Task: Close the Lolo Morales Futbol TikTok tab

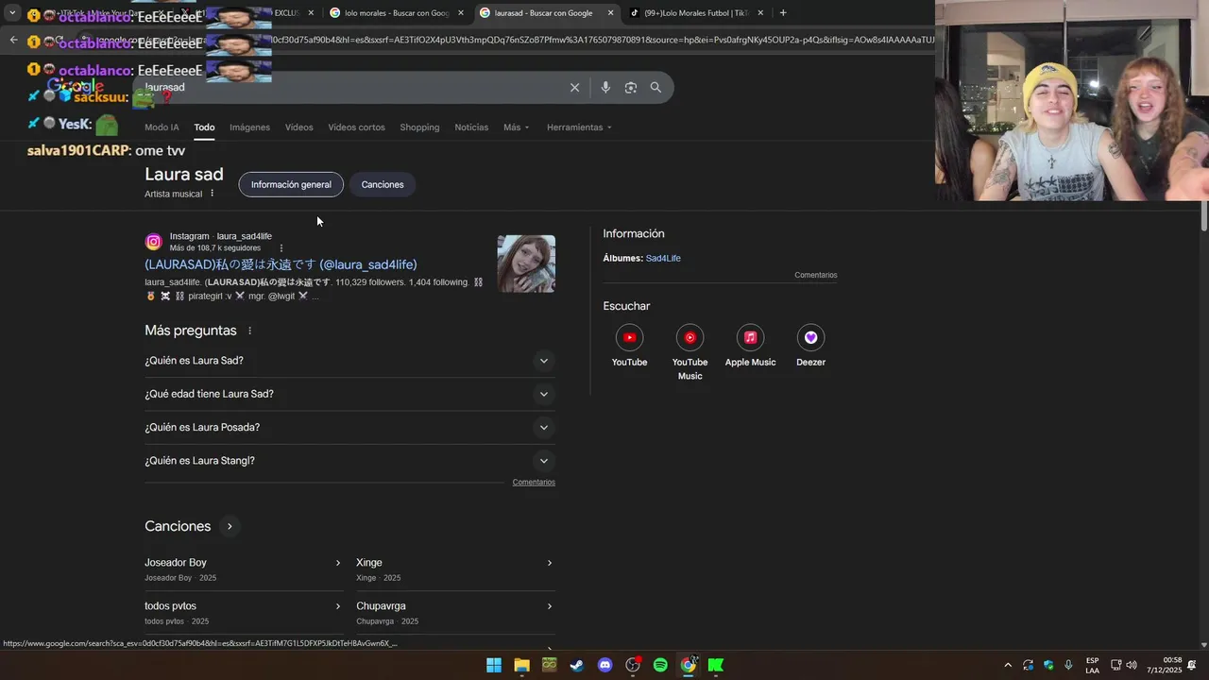Action: [760, 13]
